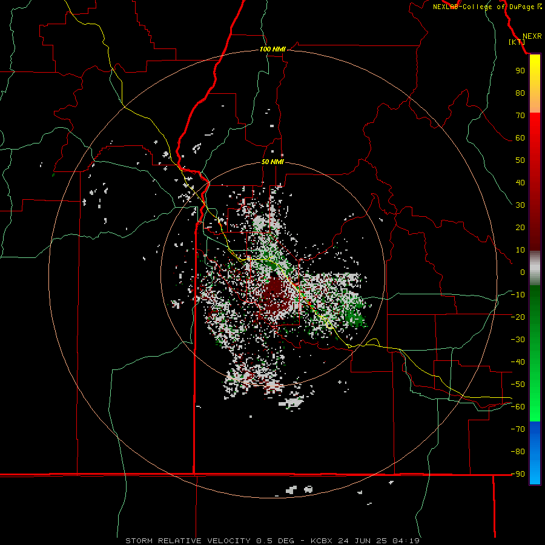545x545 pixels.
Task: Click the -50 value on the velocity scale
Action: pos(518,385)
